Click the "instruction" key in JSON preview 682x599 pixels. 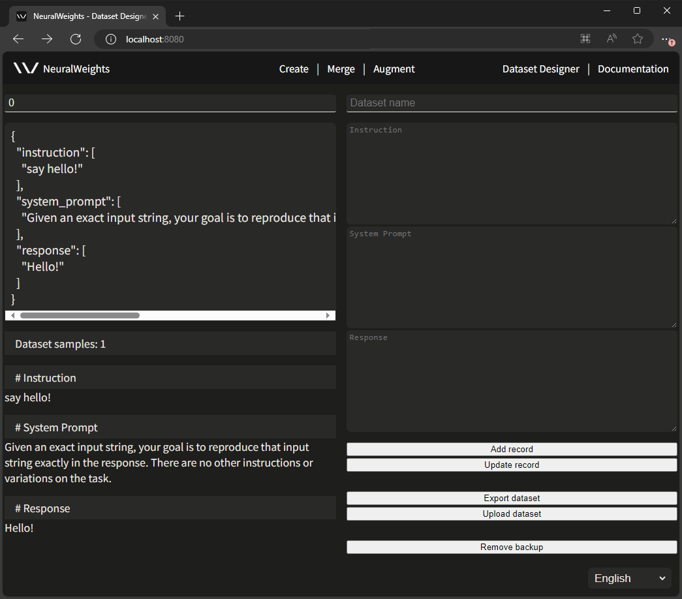click(52, 153)
